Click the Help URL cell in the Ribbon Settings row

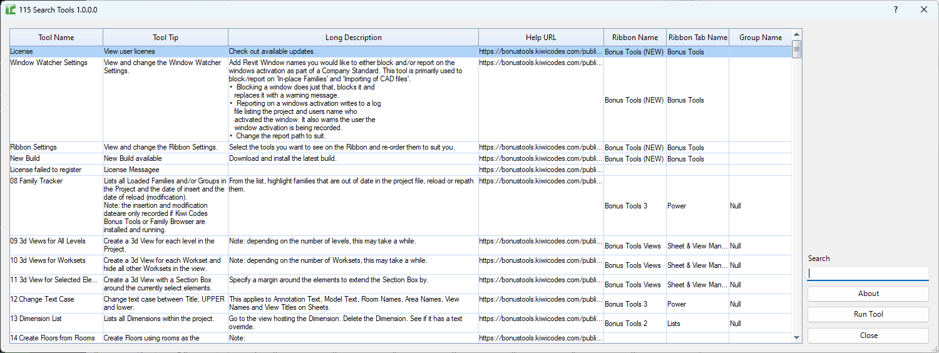click(541, 147)
